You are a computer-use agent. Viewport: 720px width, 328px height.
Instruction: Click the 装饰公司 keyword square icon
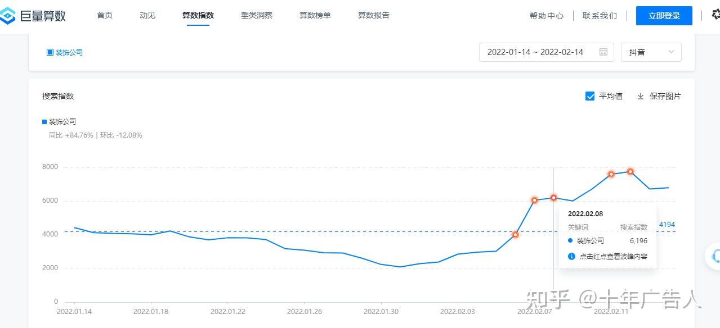click(50, 52)
